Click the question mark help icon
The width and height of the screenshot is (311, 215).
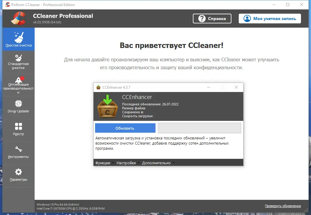pos(202,19)
